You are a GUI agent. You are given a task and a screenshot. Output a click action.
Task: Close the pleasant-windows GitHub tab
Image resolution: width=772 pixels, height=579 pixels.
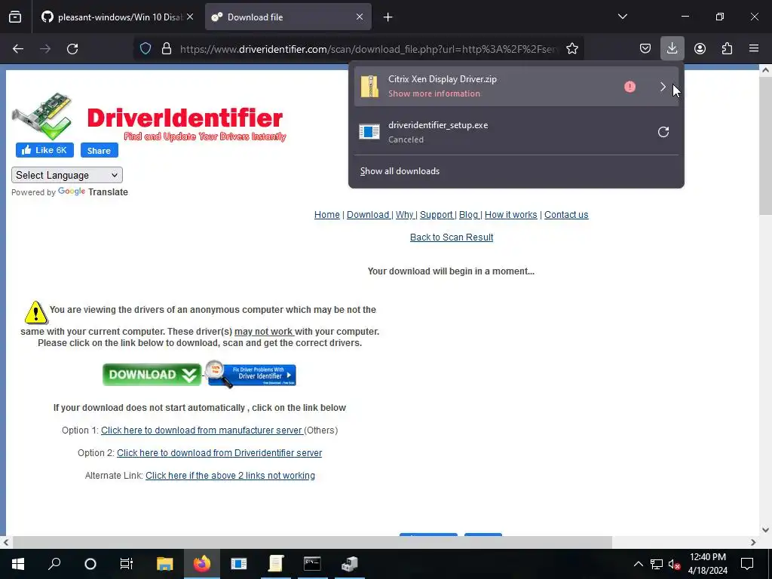(x=190, y=17)
